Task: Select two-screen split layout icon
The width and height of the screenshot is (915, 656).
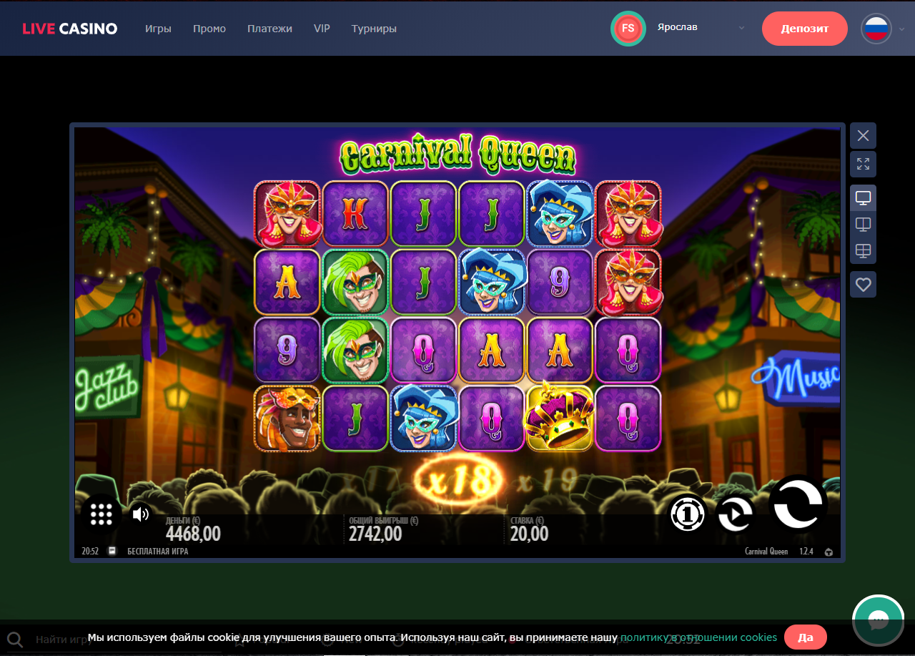Action: [x=863, y=225]
